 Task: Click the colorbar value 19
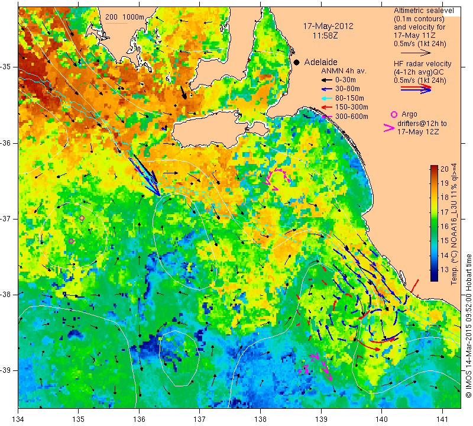[x=445, y=183]
